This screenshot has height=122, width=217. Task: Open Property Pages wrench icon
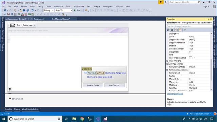(x=184, y=30)
